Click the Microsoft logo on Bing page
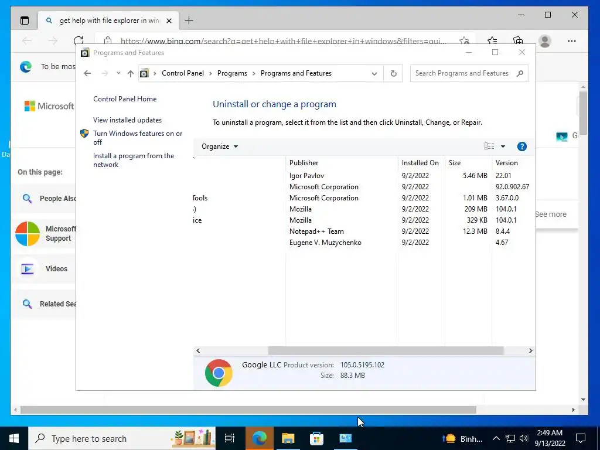The image size is (600, 450). point(49,106)
